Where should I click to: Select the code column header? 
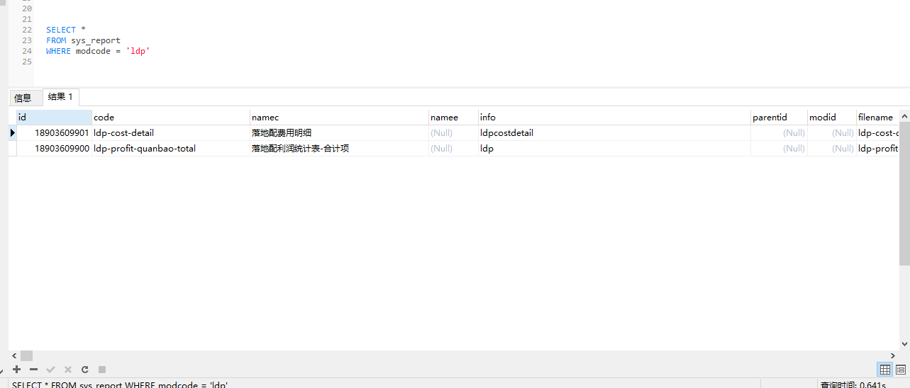click(171, 118)
